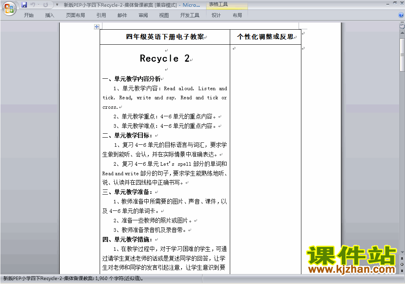This screenshot has height=284, width=405.
Task: Click the vertical scrollbar thumb
Action: pyautogui.click(x=402, y=55)
